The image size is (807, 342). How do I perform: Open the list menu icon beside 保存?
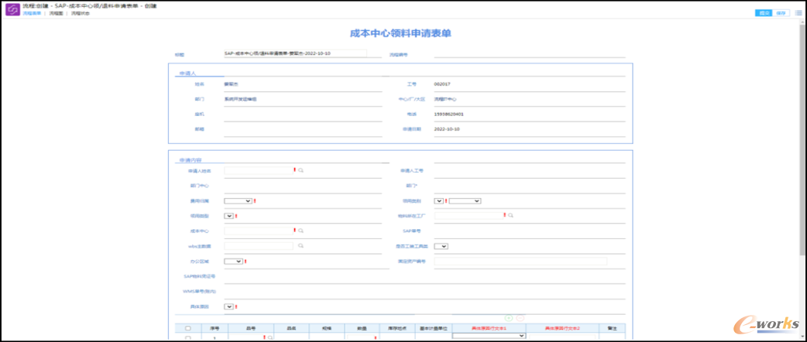[798, 13]
